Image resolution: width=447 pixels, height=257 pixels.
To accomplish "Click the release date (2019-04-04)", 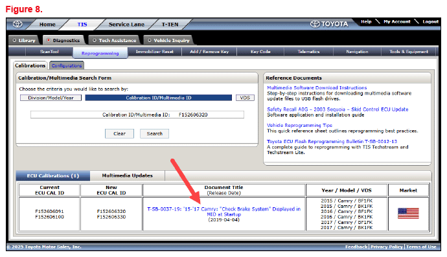I will [x=223, y=220].
